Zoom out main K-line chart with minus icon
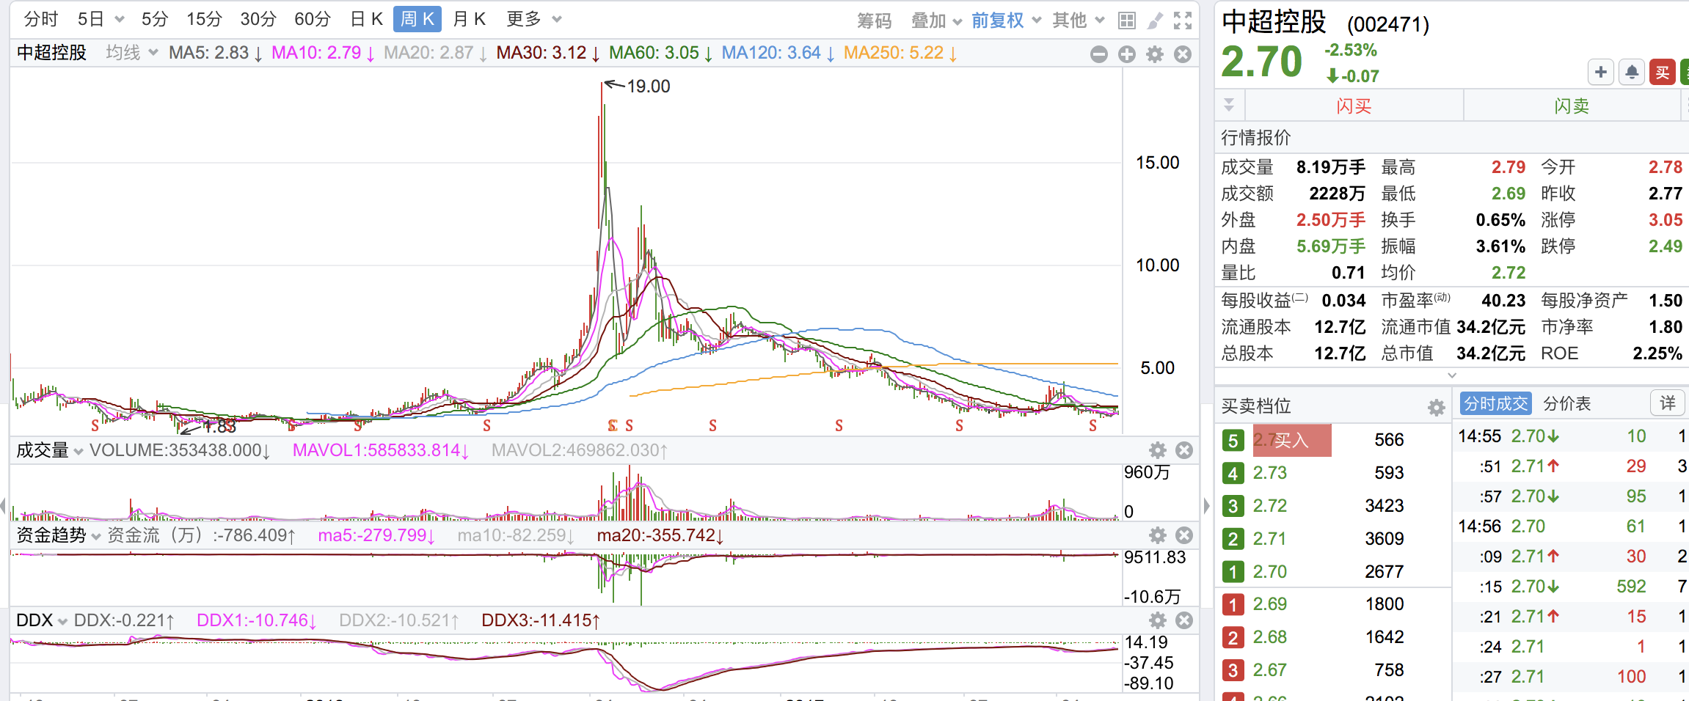This screenshot has height=701, width=1689. coord(1099,54)
